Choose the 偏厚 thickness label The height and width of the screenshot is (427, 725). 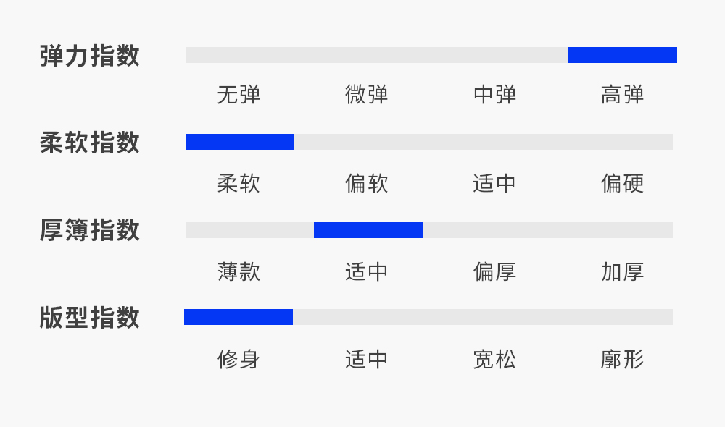pyautogui.click(x=494, y=272)
